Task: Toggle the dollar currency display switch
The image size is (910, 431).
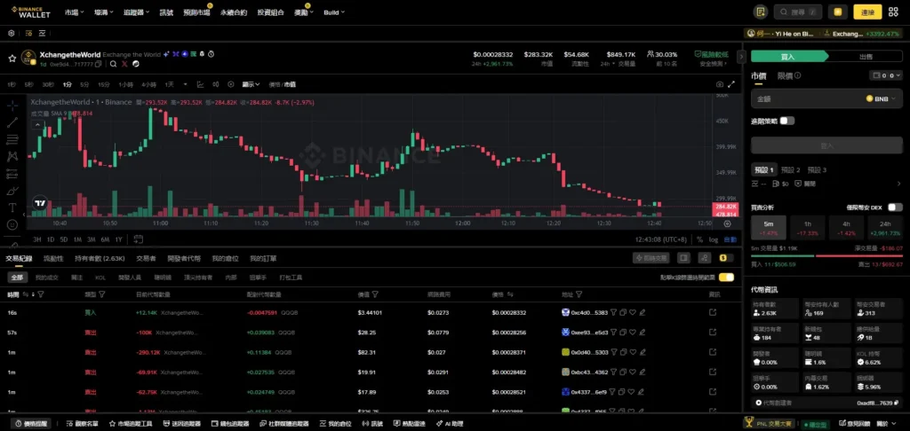Action: [725, 258]
